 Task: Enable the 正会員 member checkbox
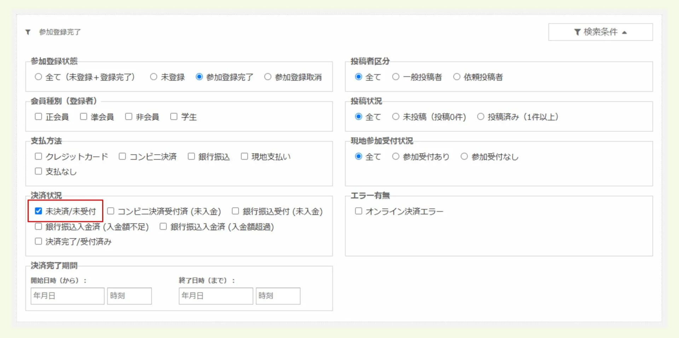coord(38,116)
